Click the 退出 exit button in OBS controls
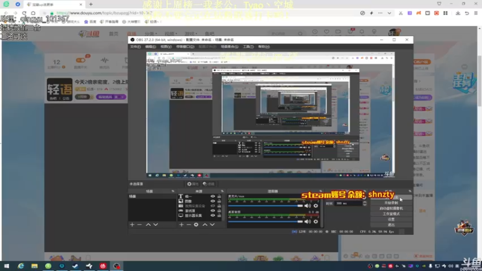This screenshot has width=482, height=271. tap(391, 225)
